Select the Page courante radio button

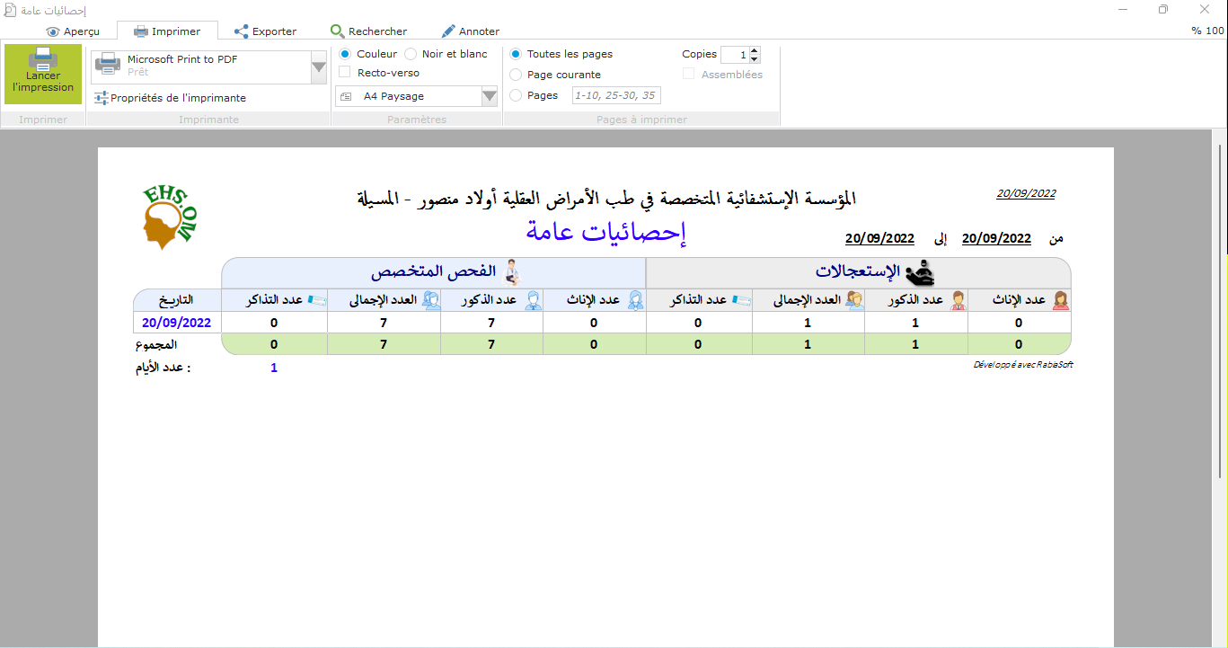[516, 75]
